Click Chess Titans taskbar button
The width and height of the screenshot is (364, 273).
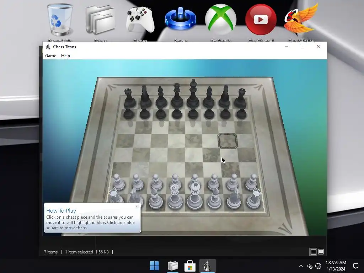click(x=207, y=266)
